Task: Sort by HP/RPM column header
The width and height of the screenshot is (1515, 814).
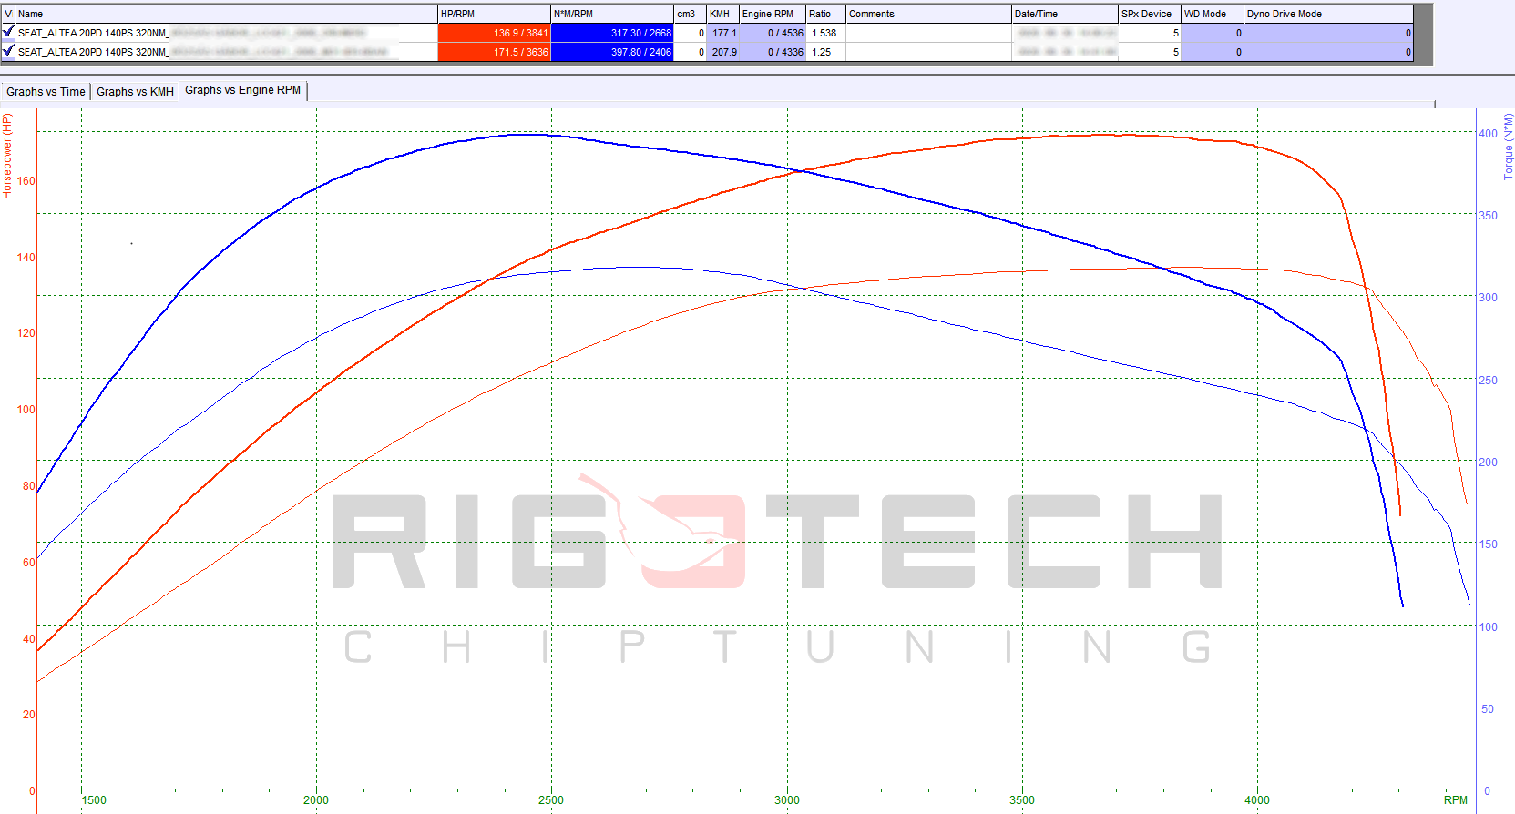Action: click(x=494, y=14)
